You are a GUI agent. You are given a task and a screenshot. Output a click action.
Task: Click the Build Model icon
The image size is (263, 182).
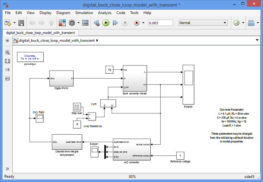tap(251, 23)
